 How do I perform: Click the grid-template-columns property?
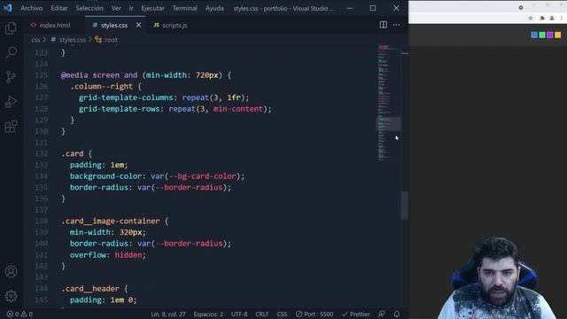[x=126, y=97]
